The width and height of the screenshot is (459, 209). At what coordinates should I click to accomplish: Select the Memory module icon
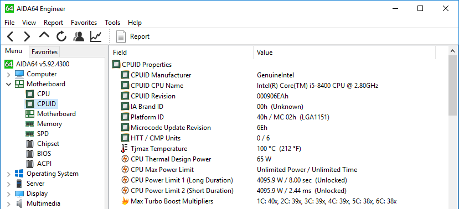coord(29,124)
